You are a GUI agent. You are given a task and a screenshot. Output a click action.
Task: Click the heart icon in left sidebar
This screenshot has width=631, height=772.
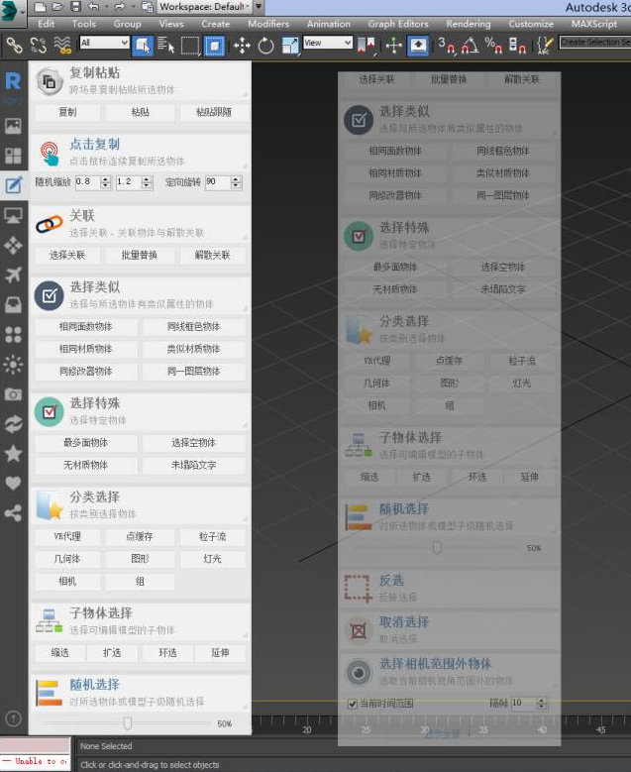pos(13,483)
